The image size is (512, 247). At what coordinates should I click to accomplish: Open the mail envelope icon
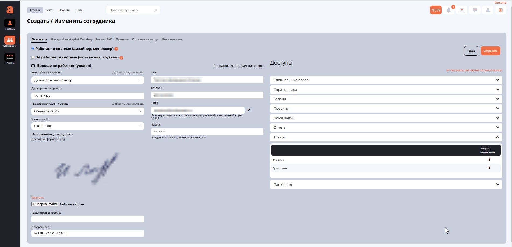[462, 10]
